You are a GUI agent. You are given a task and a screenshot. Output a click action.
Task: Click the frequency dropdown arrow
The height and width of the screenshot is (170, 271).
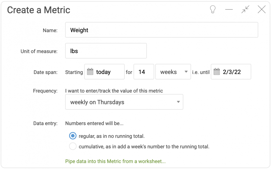point(178,102)
